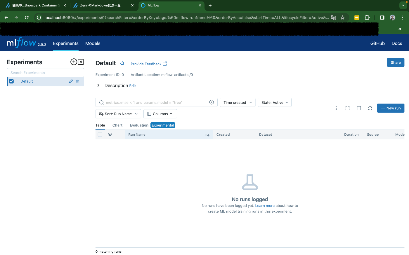
Task: Expand the Description section chevron
Action: tap(98, 85)
